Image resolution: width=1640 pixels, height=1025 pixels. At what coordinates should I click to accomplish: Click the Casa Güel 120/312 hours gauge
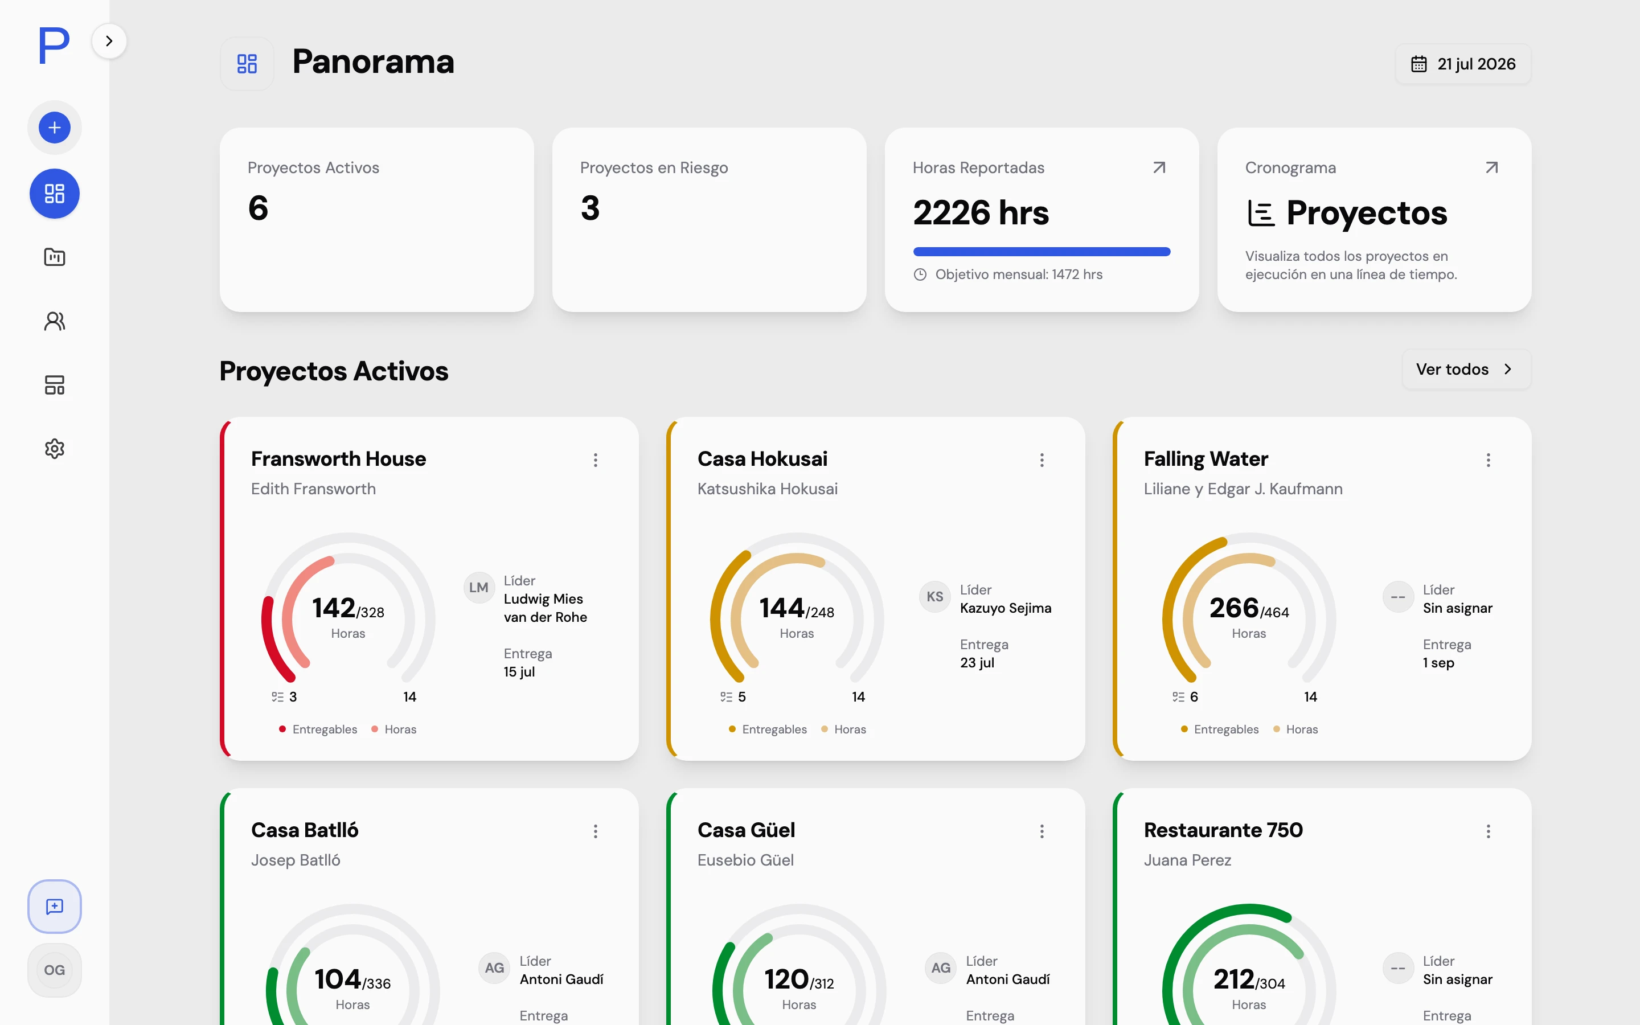coord(799,965)
